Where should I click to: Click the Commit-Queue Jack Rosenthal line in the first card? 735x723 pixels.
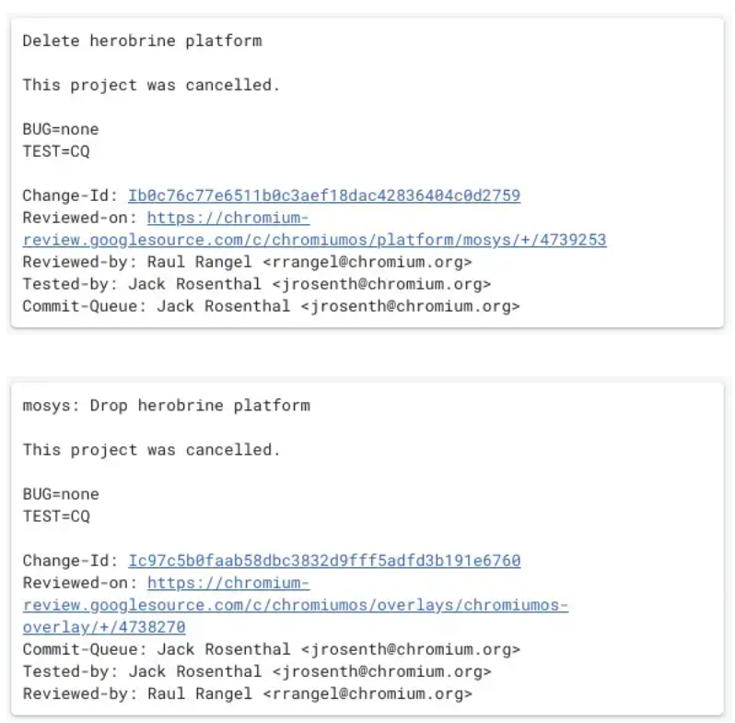tap(272, 306)
